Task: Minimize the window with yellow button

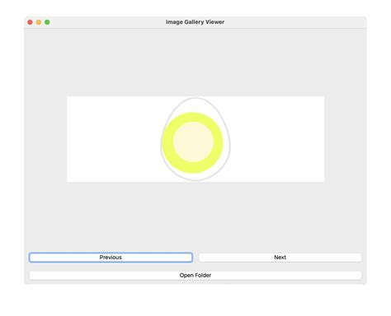Action: coord(39,22)
